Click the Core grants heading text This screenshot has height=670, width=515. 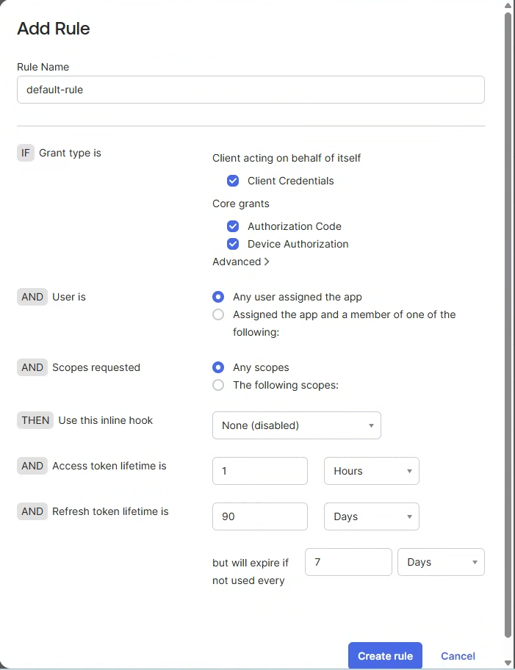[x=241, y=203]
